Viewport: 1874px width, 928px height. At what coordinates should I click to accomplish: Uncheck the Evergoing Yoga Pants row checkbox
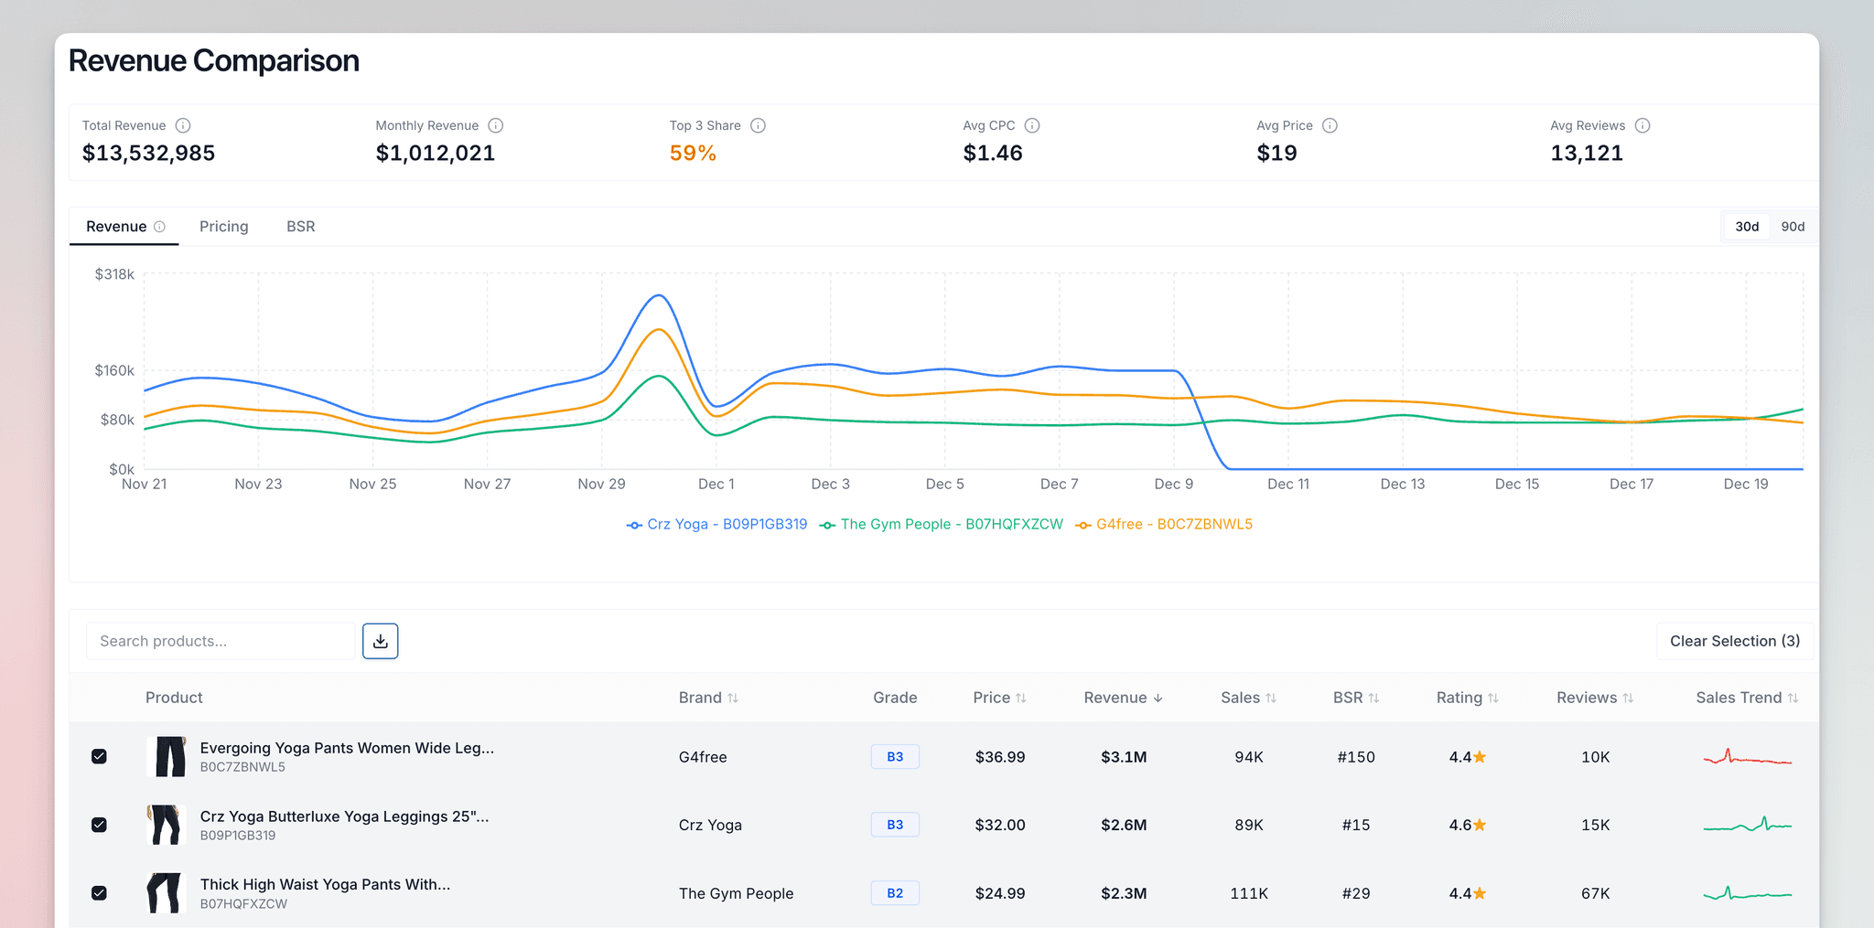pyautogui.click(x=100, y=757)
